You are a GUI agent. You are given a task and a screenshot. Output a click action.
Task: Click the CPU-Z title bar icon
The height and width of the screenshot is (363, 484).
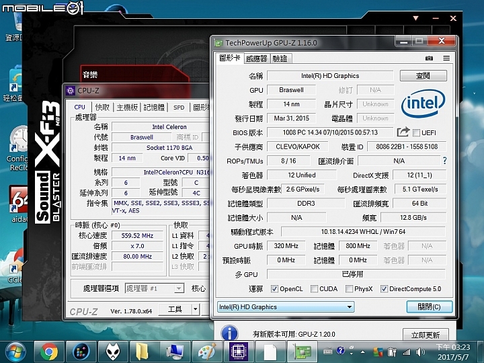click(71, 91)
